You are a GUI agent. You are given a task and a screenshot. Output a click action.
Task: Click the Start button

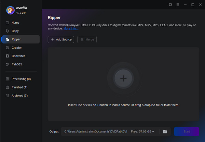coord(187,131)
